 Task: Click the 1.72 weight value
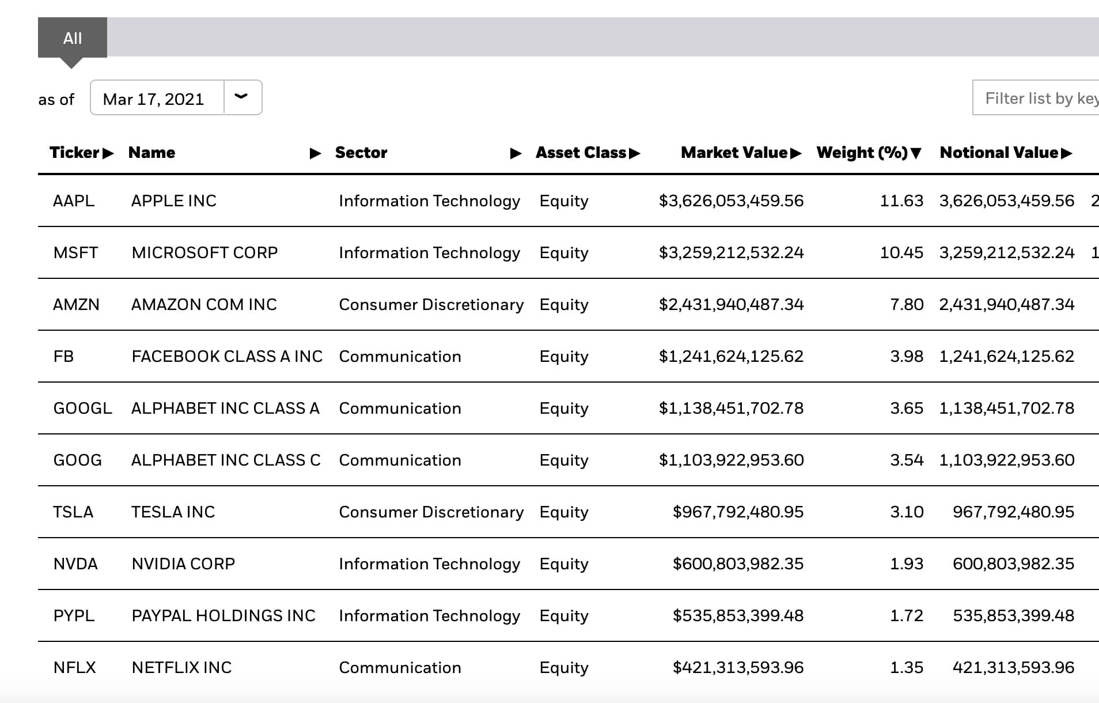point(907,616)
